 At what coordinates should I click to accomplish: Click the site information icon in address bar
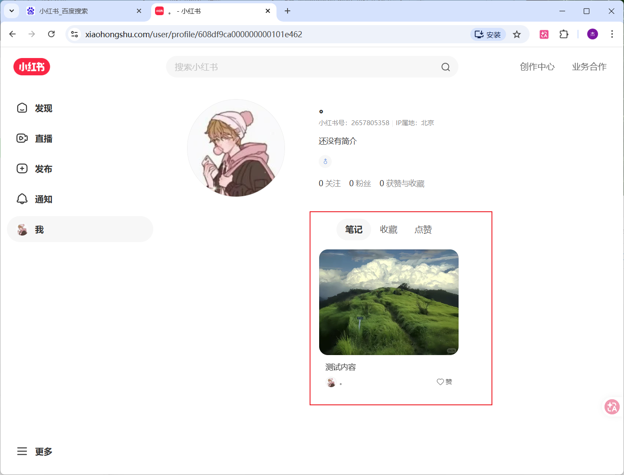(74, 34)
